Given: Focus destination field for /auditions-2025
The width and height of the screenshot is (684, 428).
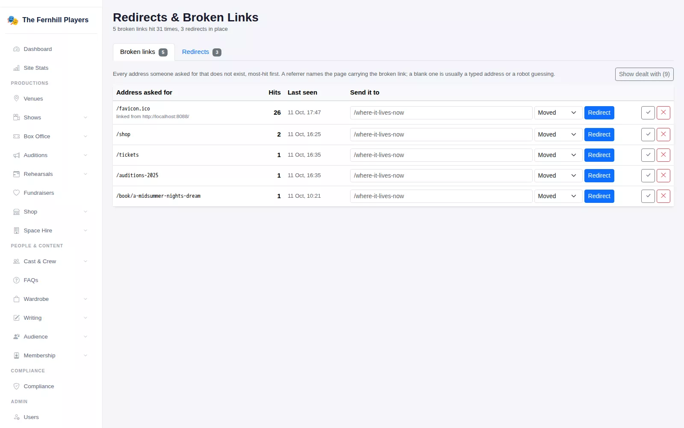Looking at the screenshot, I should [441, 175].
